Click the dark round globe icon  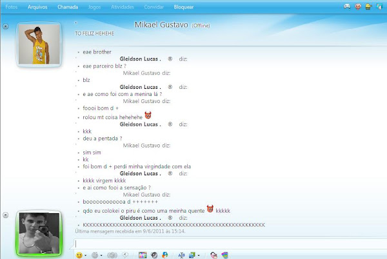pos(154,255)
